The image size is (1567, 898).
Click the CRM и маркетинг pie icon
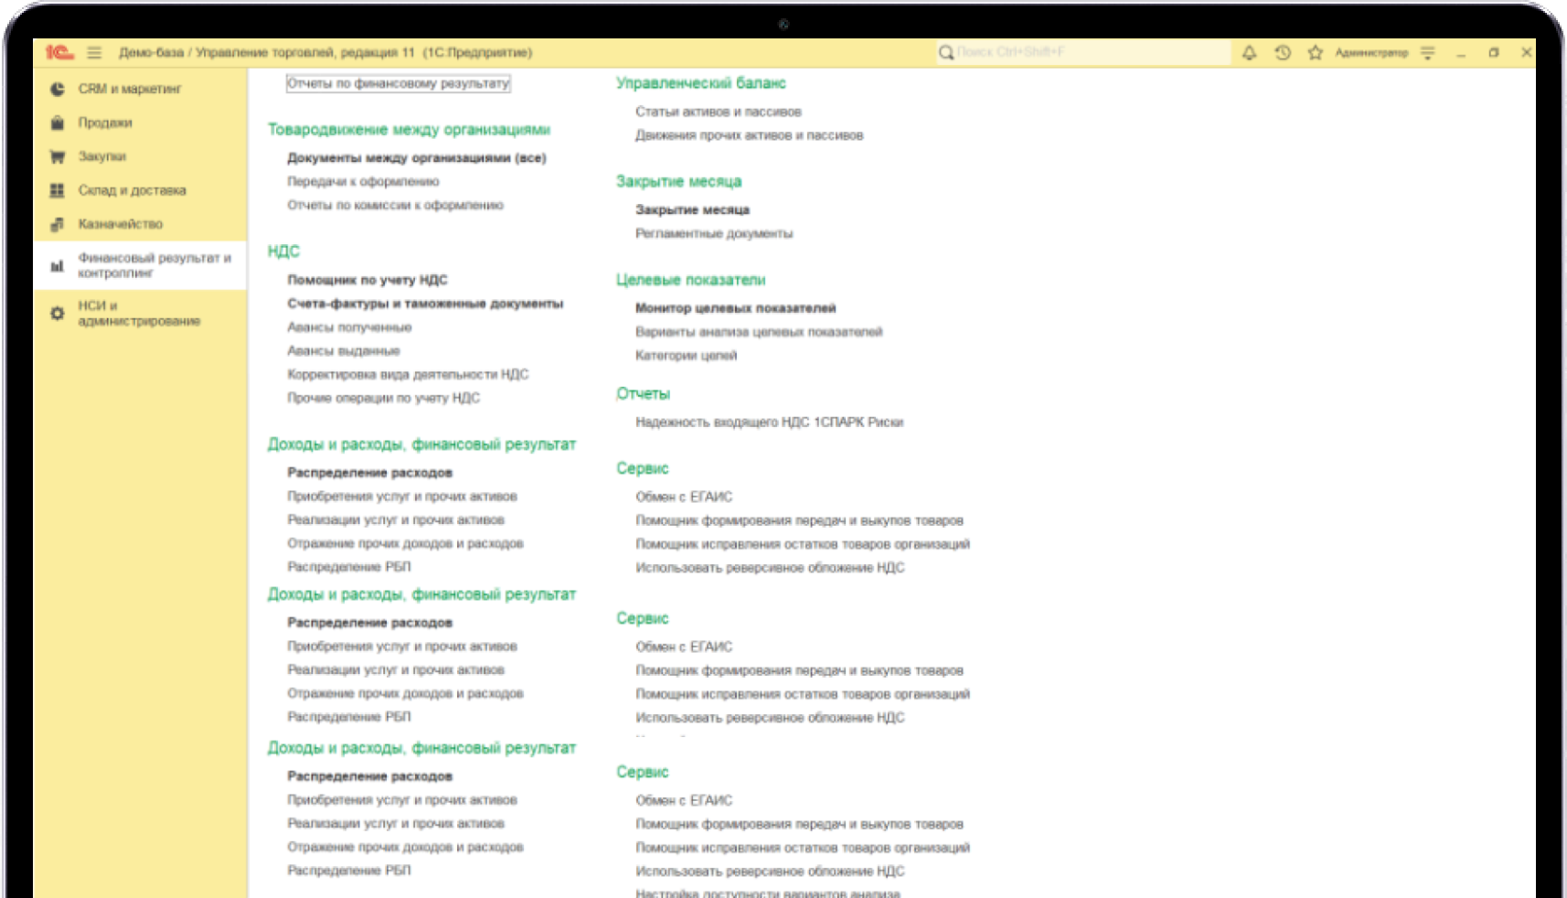[58, 89]
